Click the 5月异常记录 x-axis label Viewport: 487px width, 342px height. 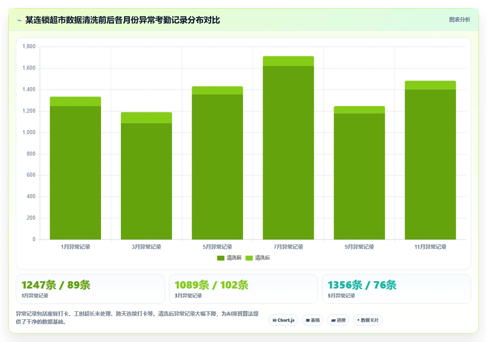point(217,247)
